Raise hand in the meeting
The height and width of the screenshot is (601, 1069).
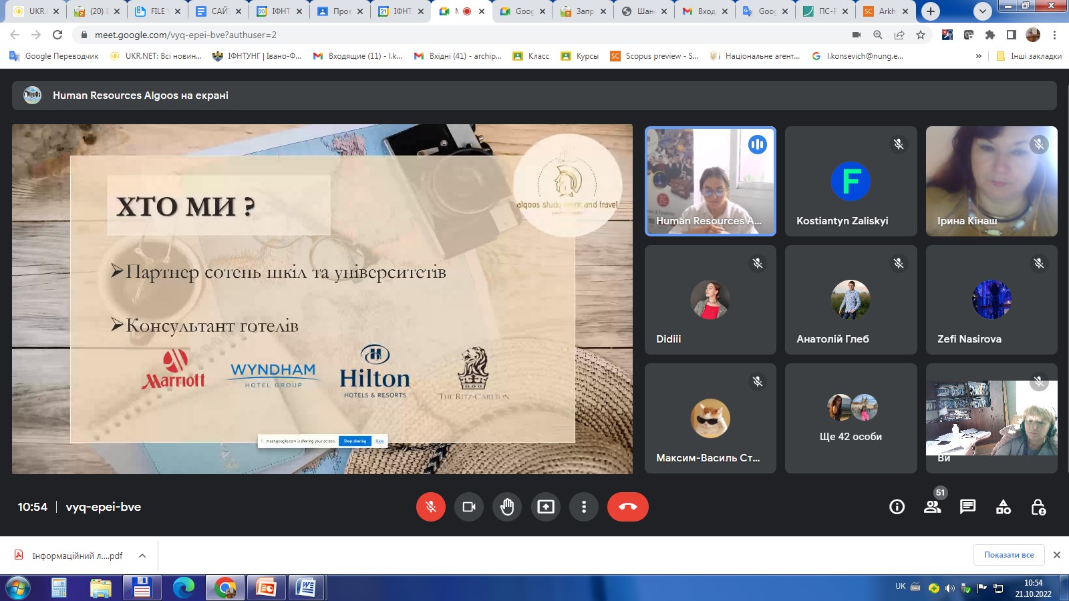point(507,507)
